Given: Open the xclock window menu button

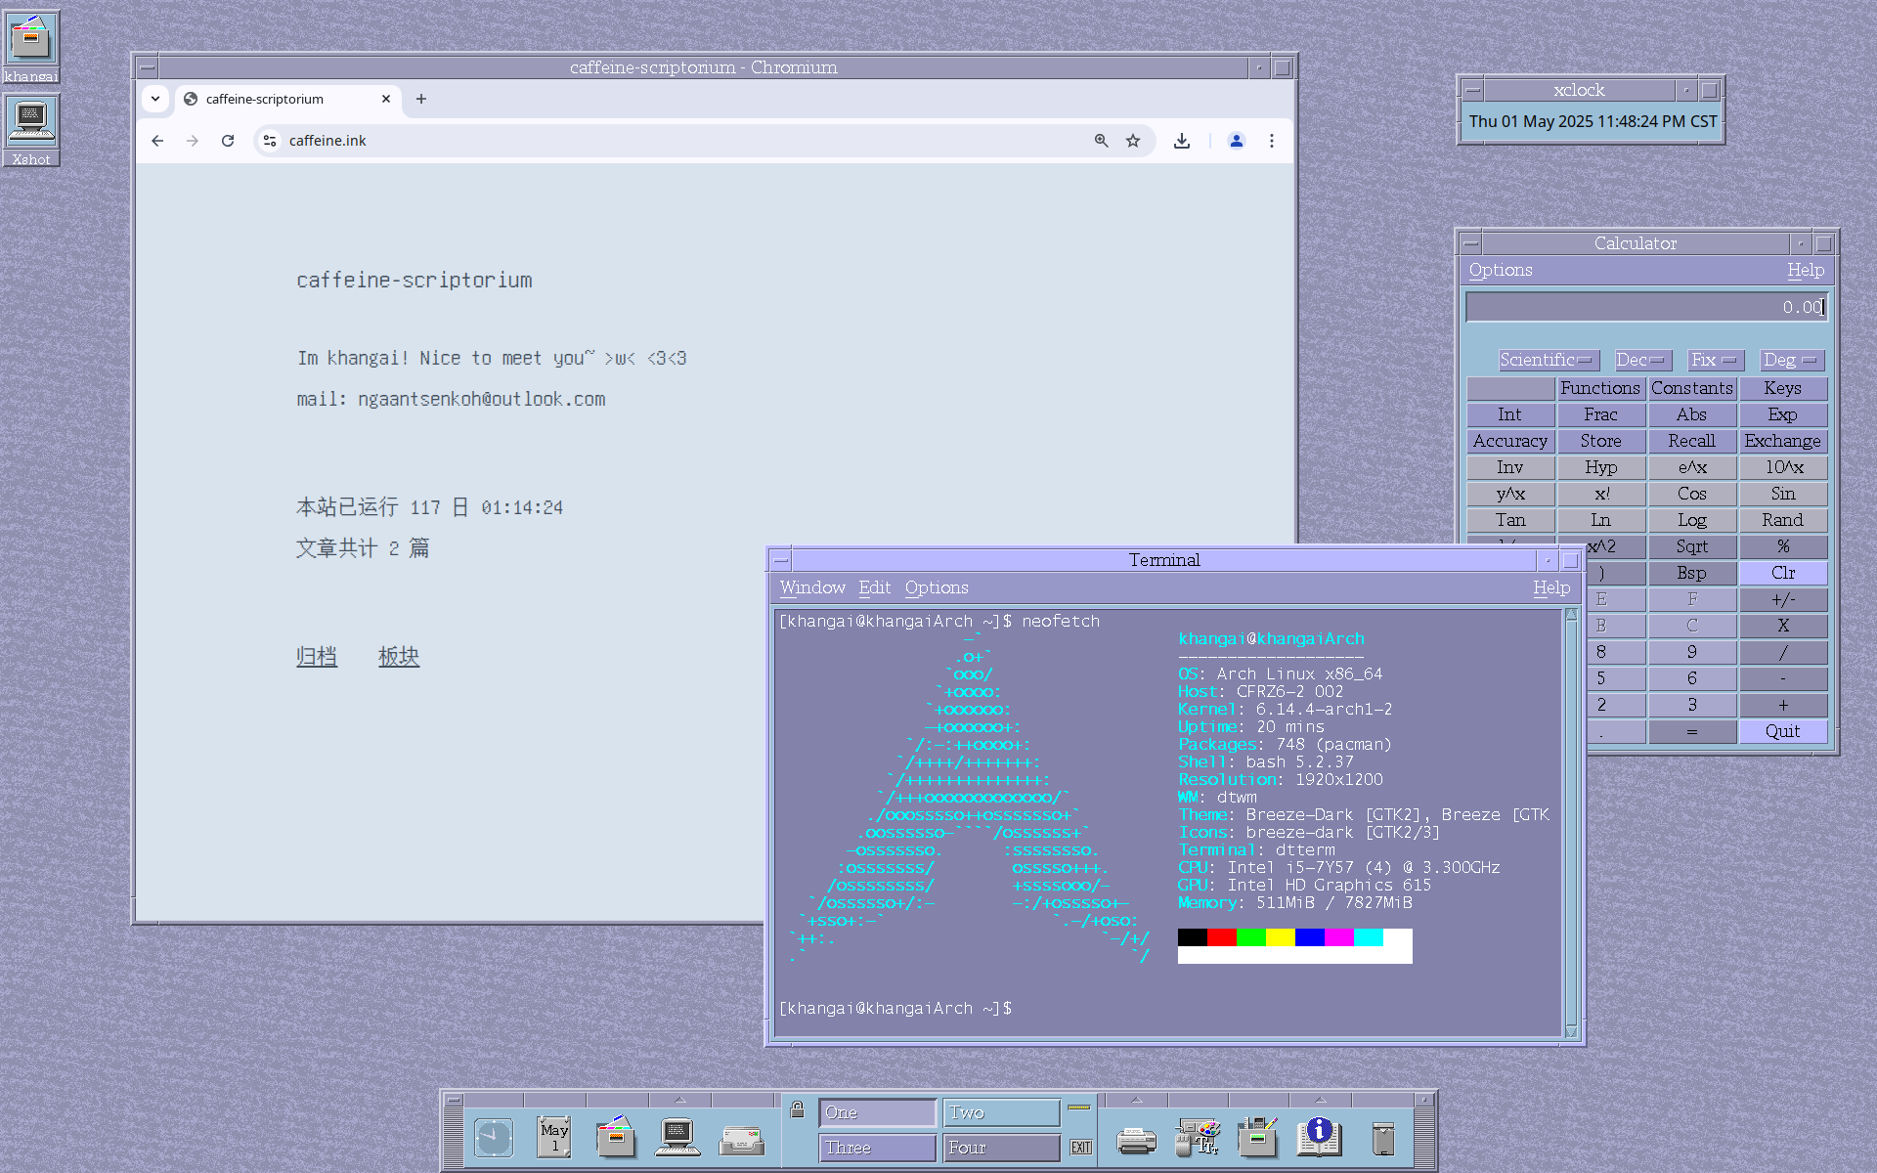Looking at the screenshot, I should pyautogui.click(x=1472, y=90).
